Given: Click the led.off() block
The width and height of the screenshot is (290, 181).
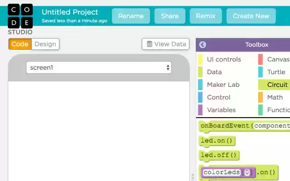Looking at the screenshot, I should 219,155.
